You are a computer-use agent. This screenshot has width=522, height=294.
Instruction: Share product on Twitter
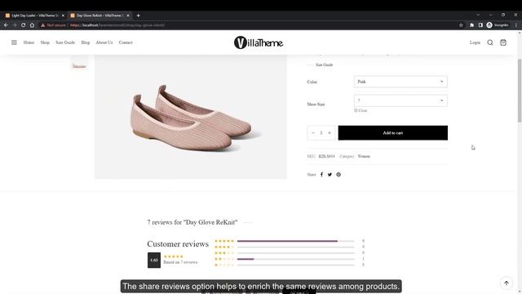330,174
